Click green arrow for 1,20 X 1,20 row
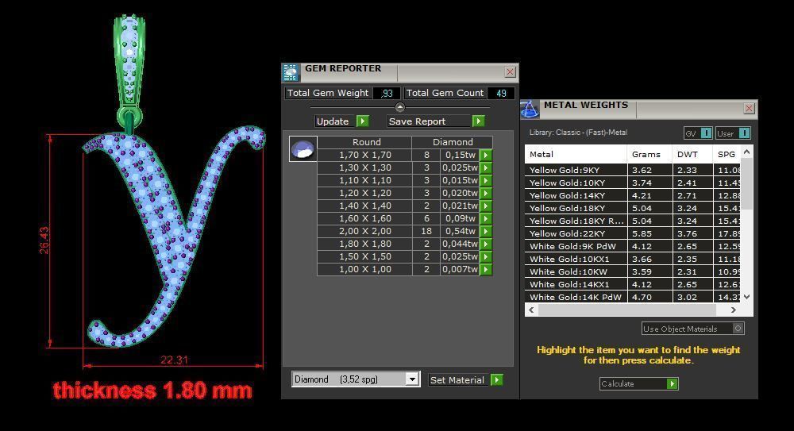Viewport: 794px width, 431px height. (486, 193)
